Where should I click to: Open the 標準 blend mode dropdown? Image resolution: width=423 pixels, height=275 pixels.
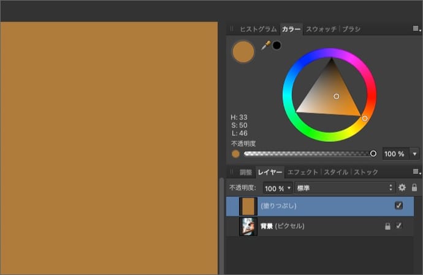click(x=345, y=188)
